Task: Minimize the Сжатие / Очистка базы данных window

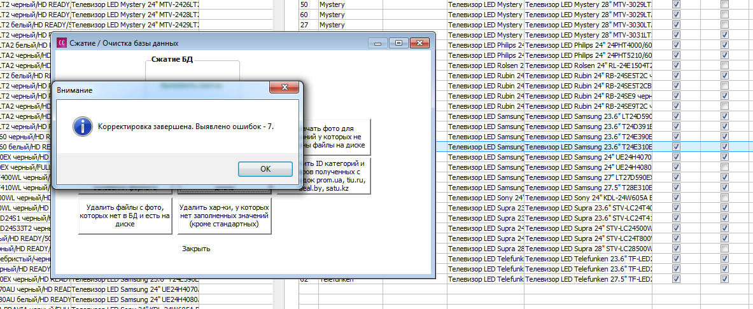Action: pos(377,43)
